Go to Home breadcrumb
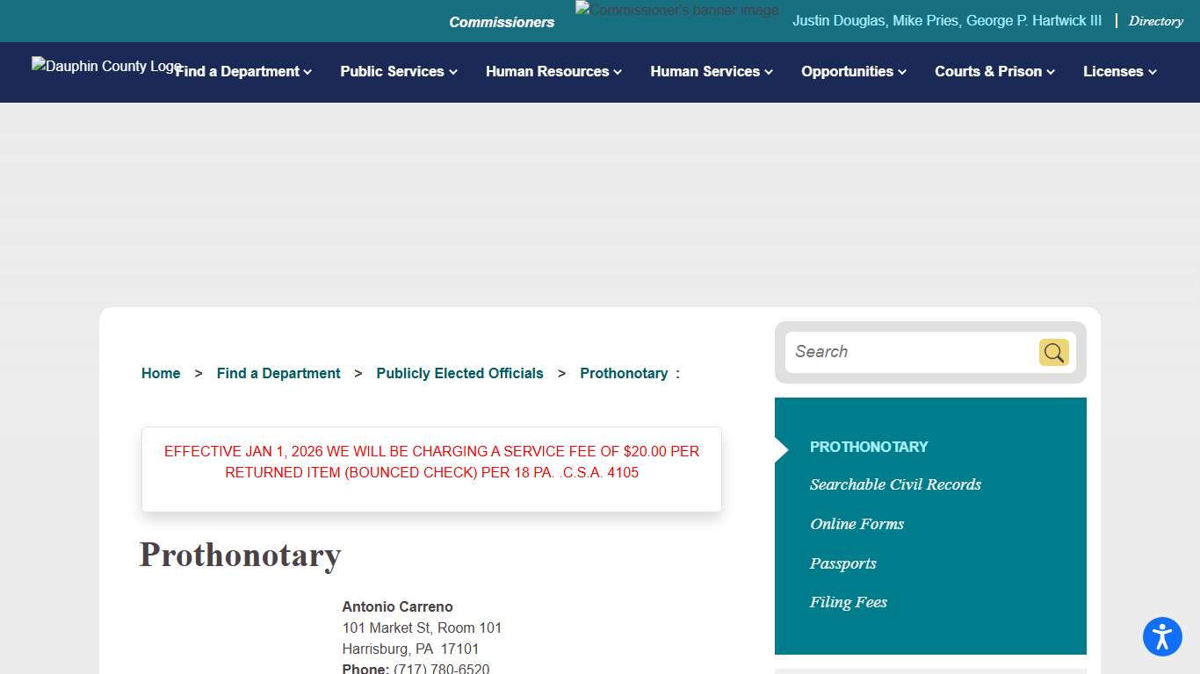1200x674 pixels. pos(161,374)
